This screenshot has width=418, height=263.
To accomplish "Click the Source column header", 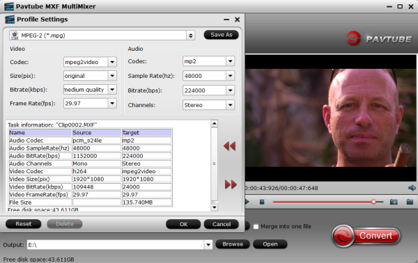I will (x=97, y=133).
